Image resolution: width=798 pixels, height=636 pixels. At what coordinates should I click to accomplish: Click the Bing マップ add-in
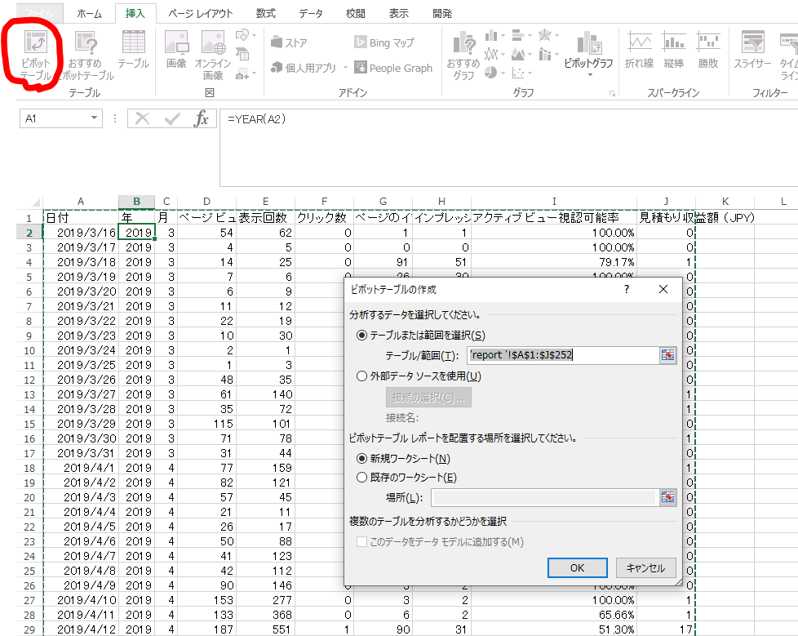[x=384, y=42]
